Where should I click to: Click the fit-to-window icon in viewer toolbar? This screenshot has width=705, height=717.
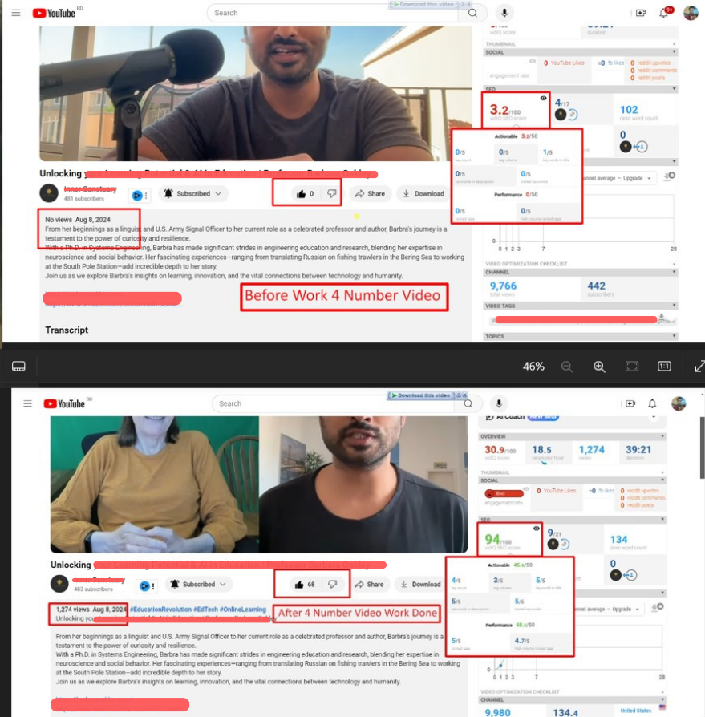pyautogui.click(x=632, y=367)
